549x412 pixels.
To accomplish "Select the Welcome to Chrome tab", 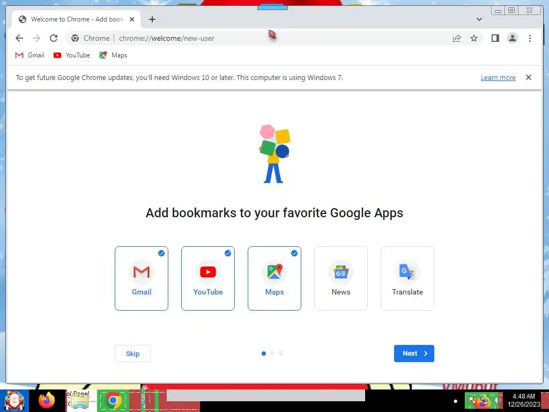I will coord(76,19).
